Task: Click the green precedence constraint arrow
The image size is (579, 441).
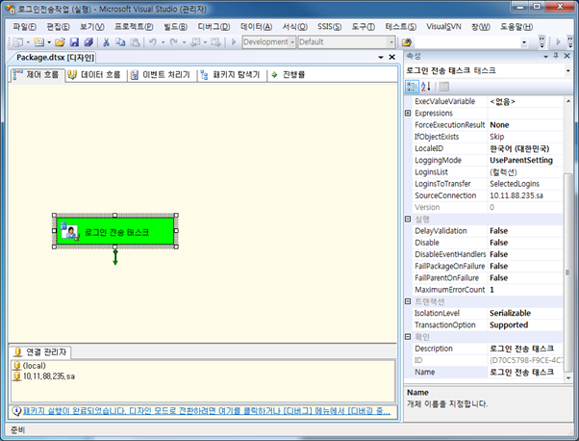Action: click(x=115, y=257)
